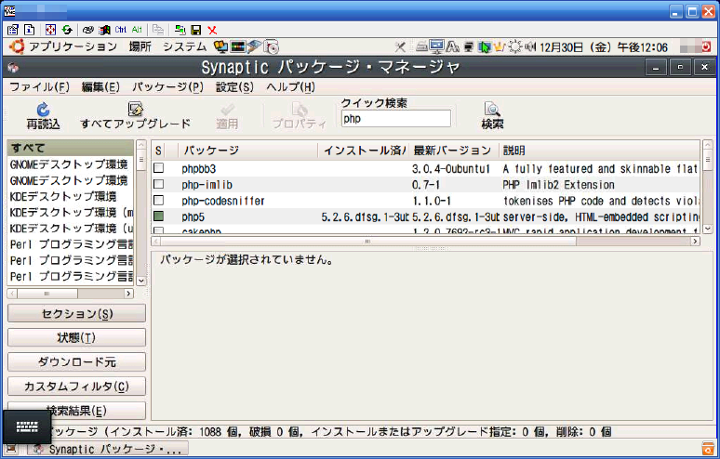Open the 編集(E) menu
720x459 pixels.
click(x=100, y=87)
